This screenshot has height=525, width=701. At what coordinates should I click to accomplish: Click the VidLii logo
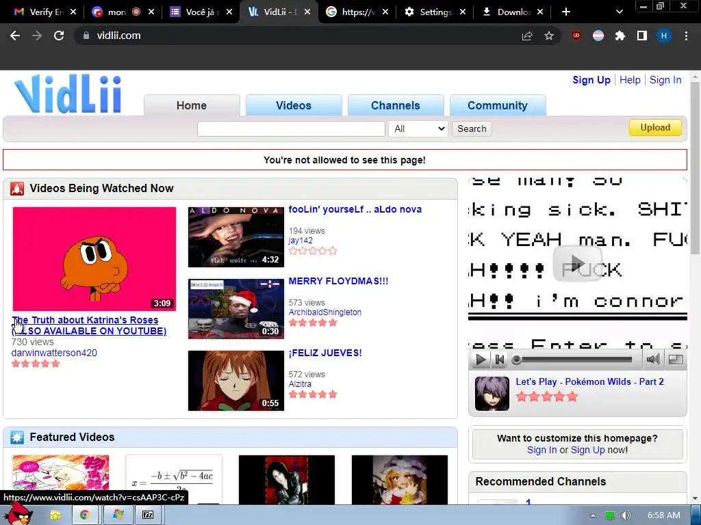[x=68, y=94]
